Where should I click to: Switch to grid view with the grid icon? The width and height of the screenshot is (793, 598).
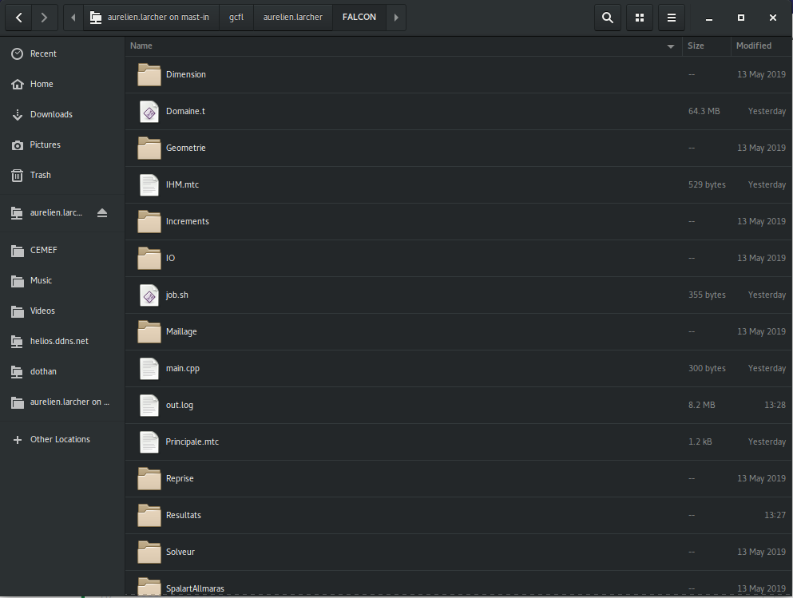click(x=640, y=18)
